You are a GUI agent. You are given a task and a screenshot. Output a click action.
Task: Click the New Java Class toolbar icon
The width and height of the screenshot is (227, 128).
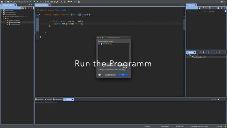tap(48, 2)
